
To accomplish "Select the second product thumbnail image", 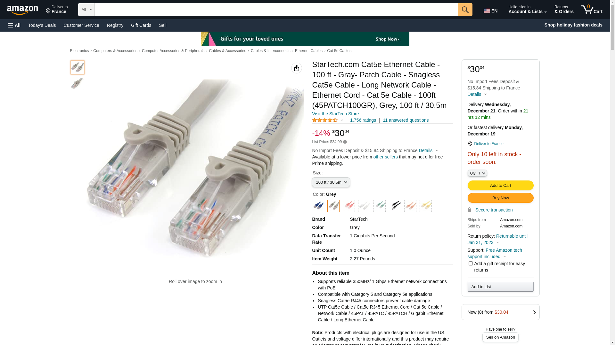I will coord(78,83).
